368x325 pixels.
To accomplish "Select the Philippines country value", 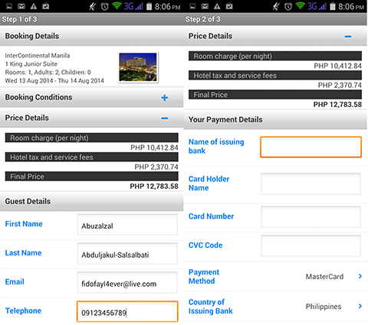I will [324, 307].
